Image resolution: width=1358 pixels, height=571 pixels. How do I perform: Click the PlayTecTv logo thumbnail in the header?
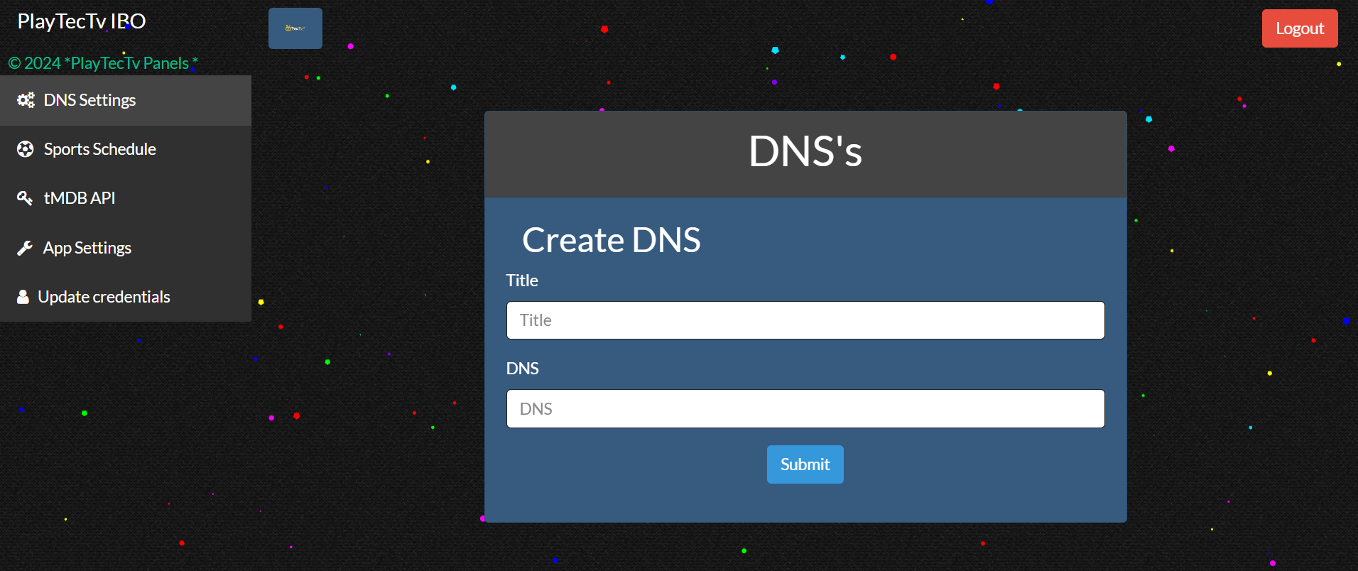pos(295,28)
